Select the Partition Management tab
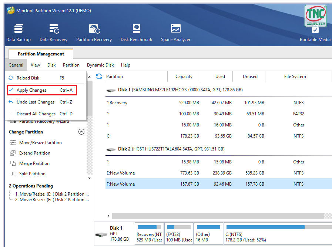 click(x=41, y=54)
